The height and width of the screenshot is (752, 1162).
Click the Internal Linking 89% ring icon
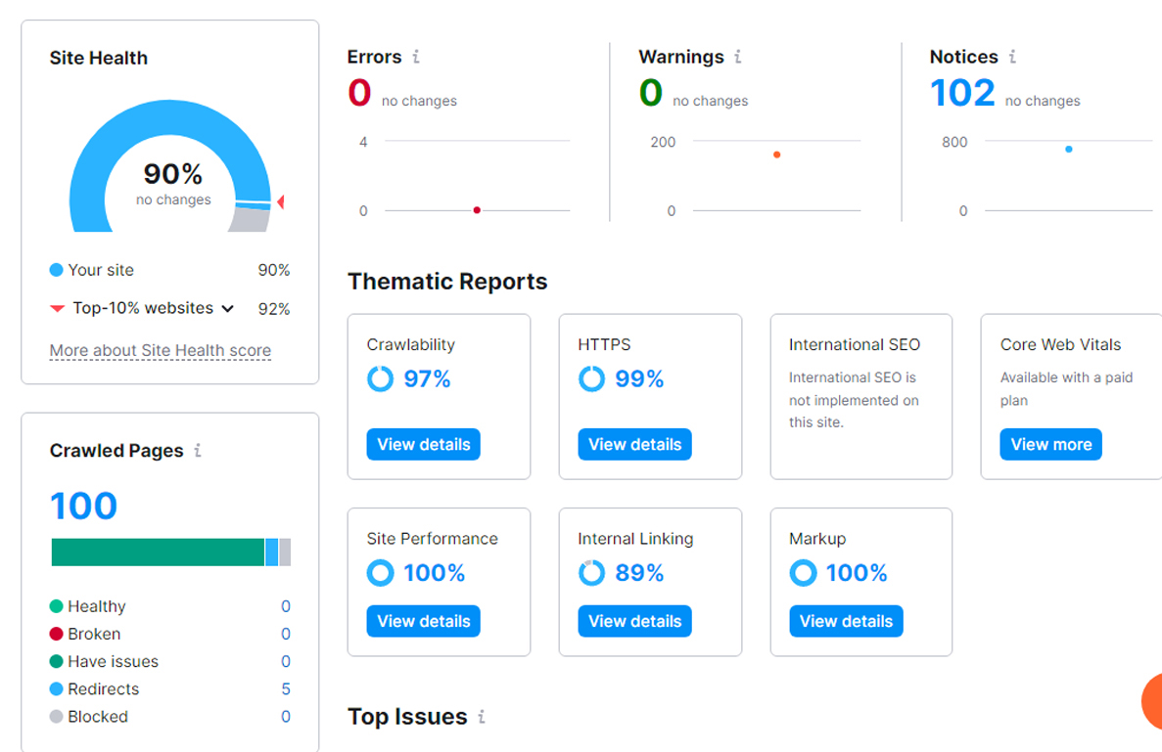(591, 573)
